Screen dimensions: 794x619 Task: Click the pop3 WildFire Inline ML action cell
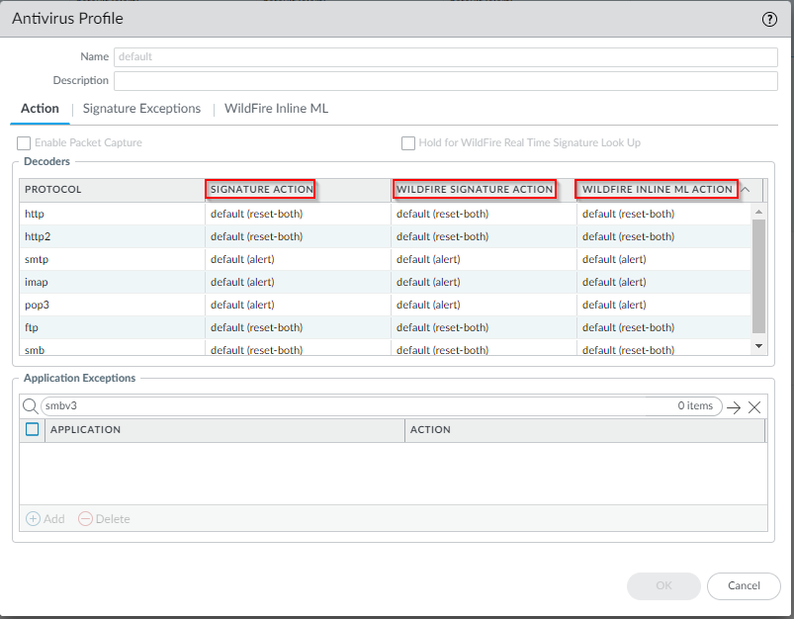pyautogui.click(x=663, y=305)
